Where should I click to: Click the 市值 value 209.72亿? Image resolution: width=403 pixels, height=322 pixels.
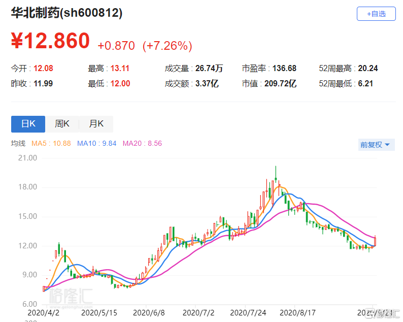tap(280, 84)
